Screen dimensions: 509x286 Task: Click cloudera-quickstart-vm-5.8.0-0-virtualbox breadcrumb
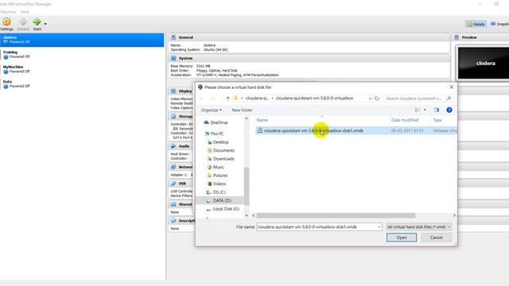click(315, 99)
